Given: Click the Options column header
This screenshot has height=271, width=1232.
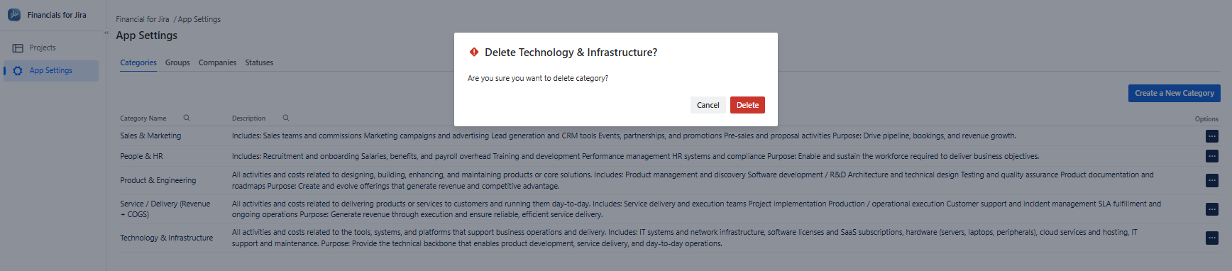Looking at the screenshot, I should coord(1206,119).
